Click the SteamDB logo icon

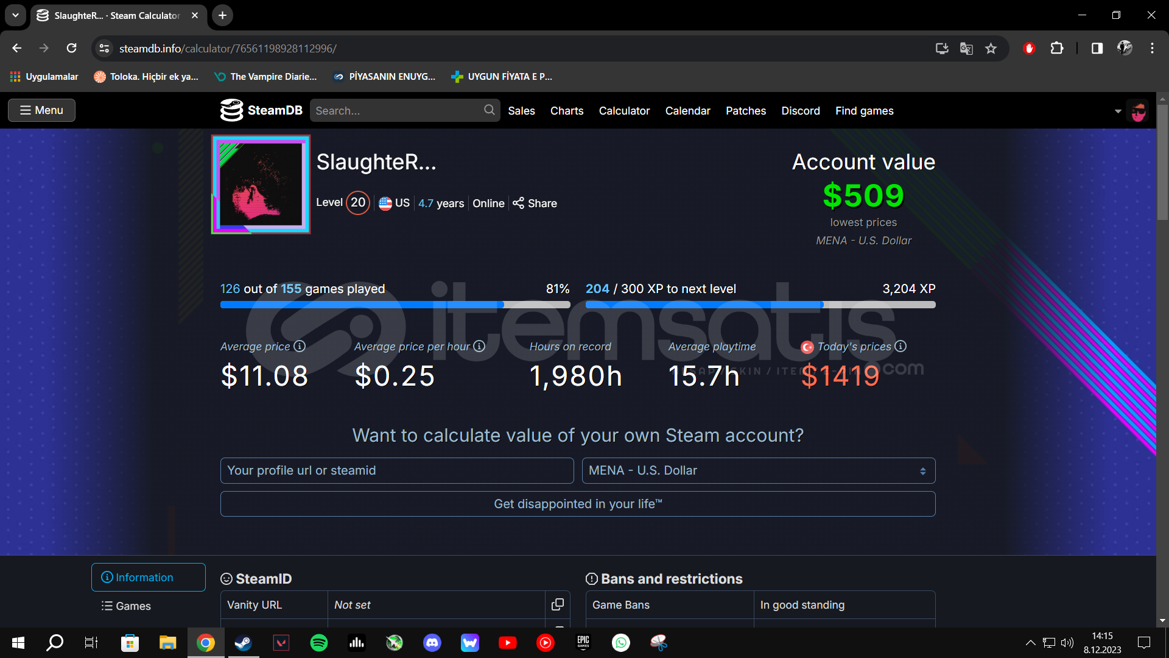[x=231, y=110]
